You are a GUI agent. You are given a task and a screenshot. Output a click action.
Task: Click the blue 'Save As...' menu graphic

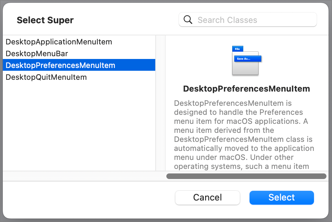(247, 59)
